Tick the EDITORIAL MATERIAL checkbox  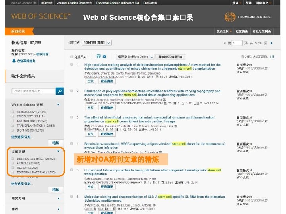click(13, 172)
